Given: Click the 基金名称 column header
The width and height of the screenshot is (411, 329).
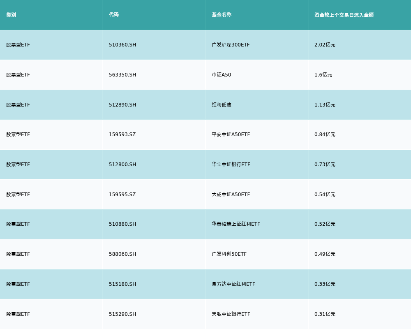Looking at the screenshot, I should pos(222,15).
